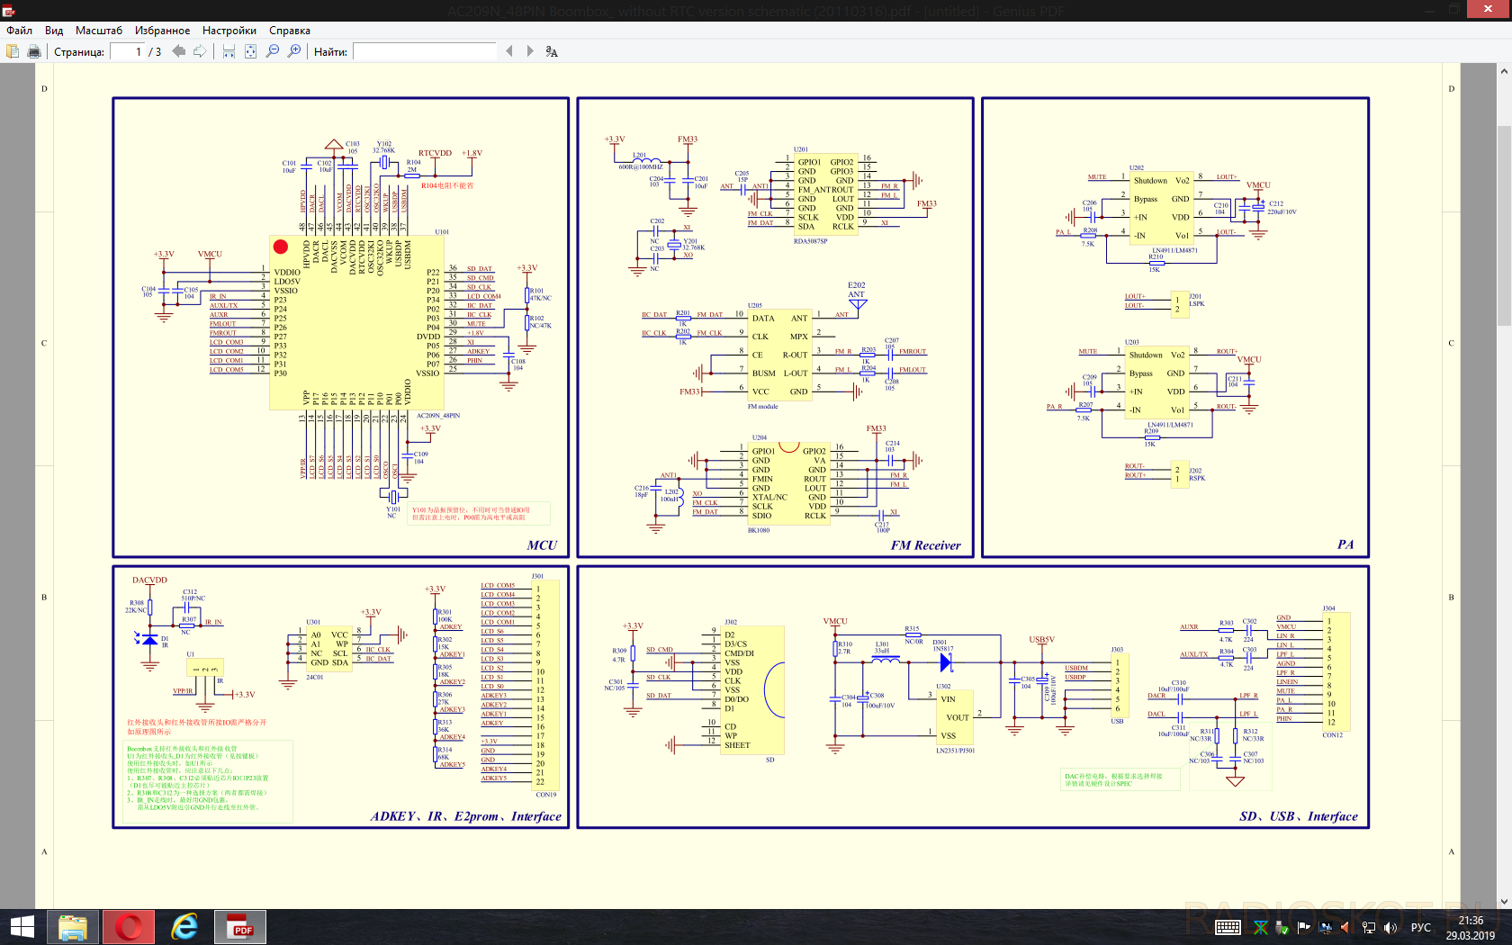Click the AC209N_48PIN chip label
The height and width of the screenshot is (945, 1512).
point(438,416)
